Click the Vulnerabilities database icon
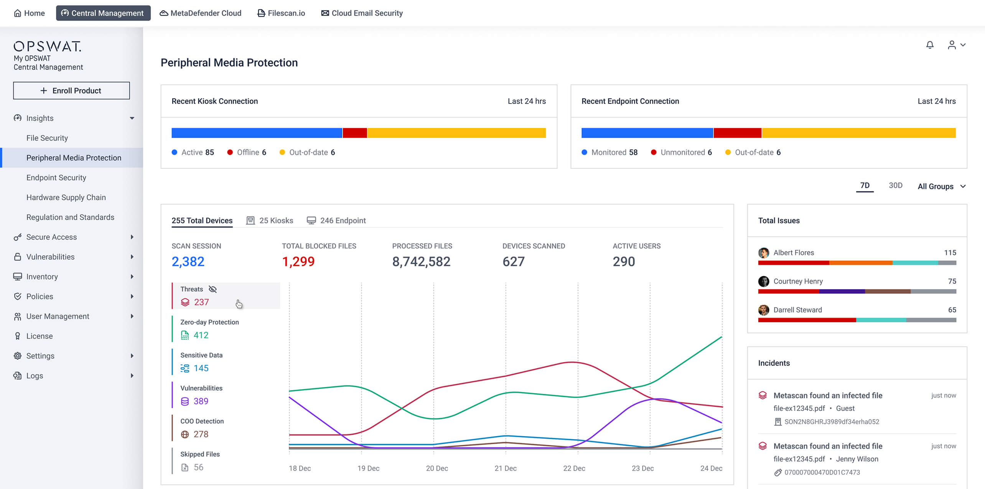The width and height of the screenshot is (985, 489). click(x=185, y=401)
